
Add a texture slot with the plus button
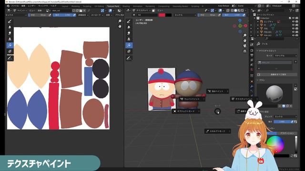point(295,62)
